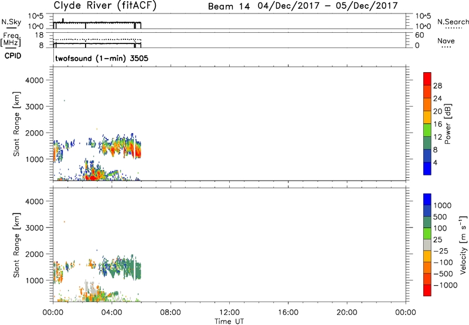Click the 'Freq. [MHz]' axis label

(11, 39)
